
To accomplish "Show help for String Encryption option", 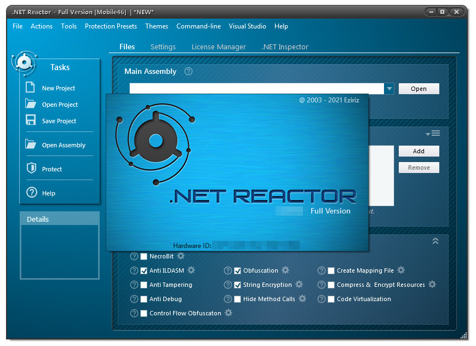I will 228,285.
